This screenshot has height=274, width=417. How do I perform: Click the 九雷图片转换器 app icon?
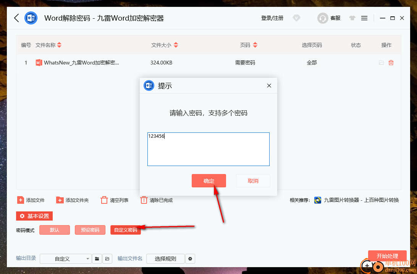318,200
